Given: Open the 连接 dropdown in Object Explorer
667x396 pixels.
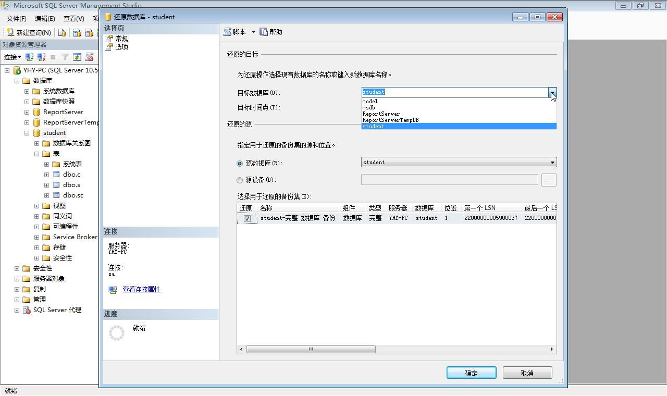Looking at the screenshot, I should 13,57.
